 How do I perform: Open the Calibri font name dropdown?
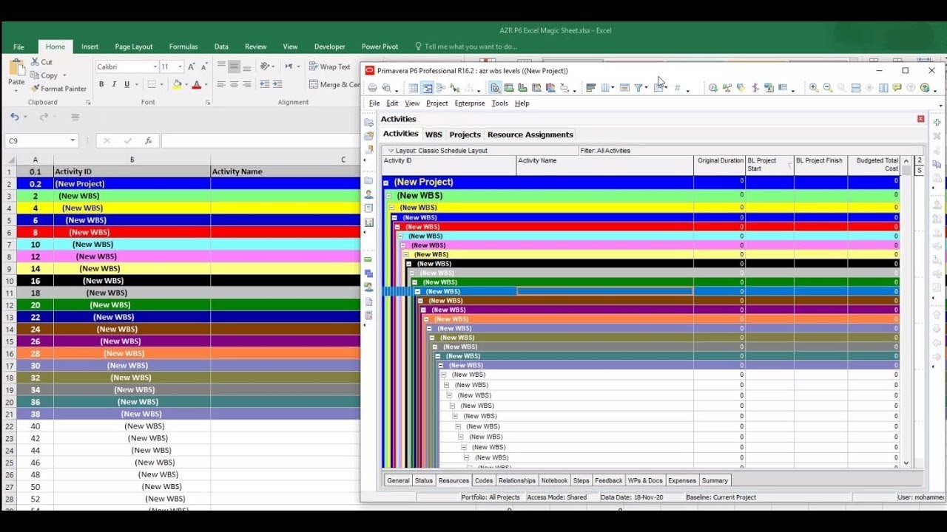tap(155, 66)
